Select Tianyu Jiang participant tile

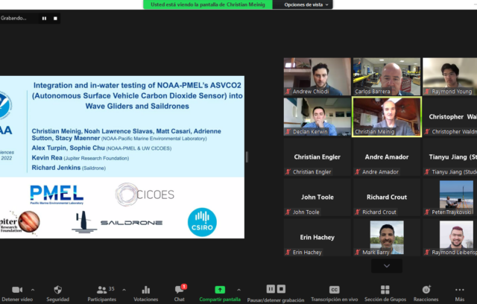(450, 157)
